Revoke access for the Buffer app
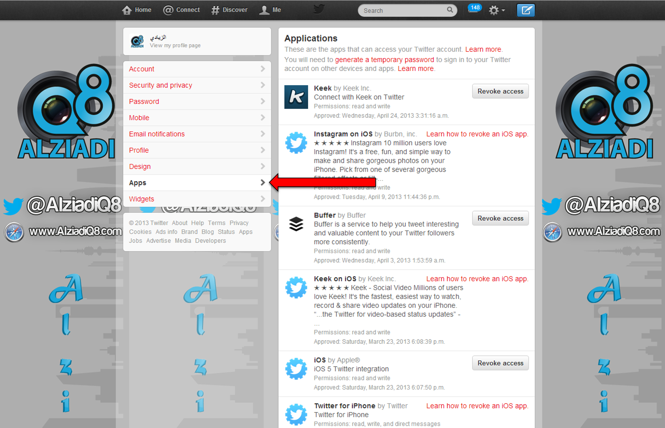The width and height of the screenshot is (665, 428). coord(500,218)
